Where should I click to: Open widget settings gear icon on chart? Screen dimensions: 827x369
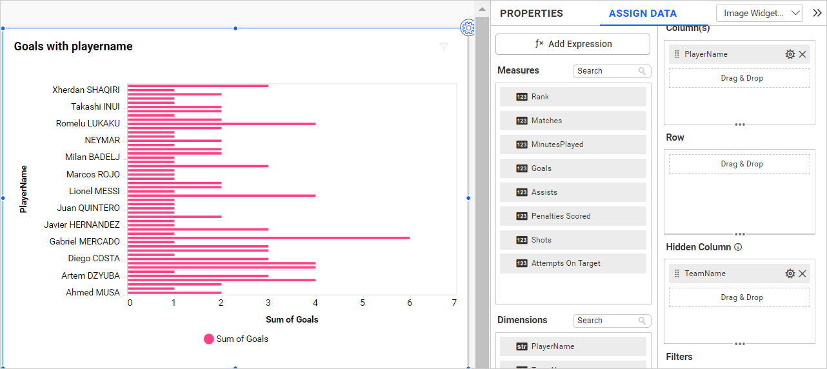coord(468,28)
